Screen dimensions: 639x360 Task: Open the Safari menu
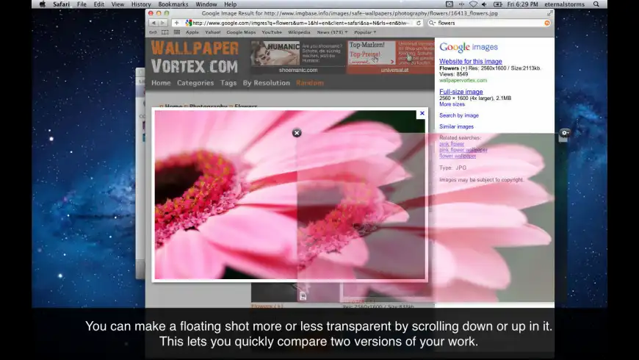(61, 4)
